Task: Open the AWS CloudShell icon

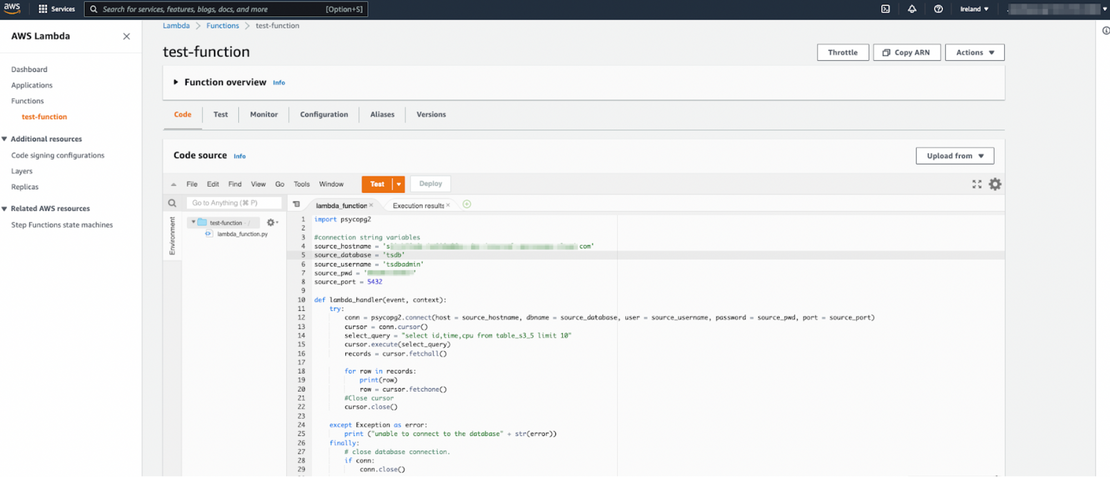Action: coord(885,9)
